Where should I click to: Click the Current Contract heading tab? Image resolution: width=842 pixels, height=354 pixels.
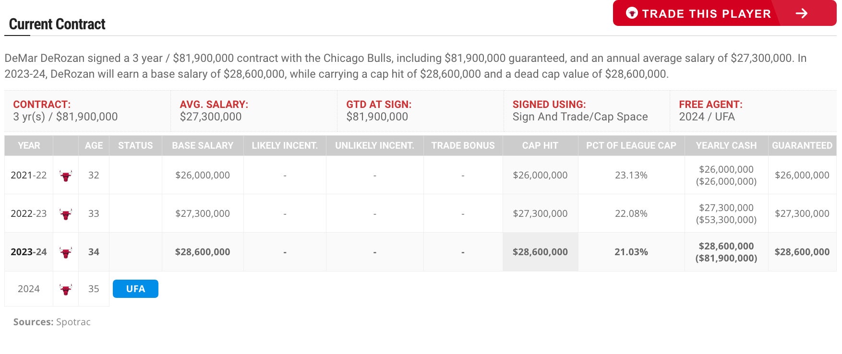tap(57, 24)
